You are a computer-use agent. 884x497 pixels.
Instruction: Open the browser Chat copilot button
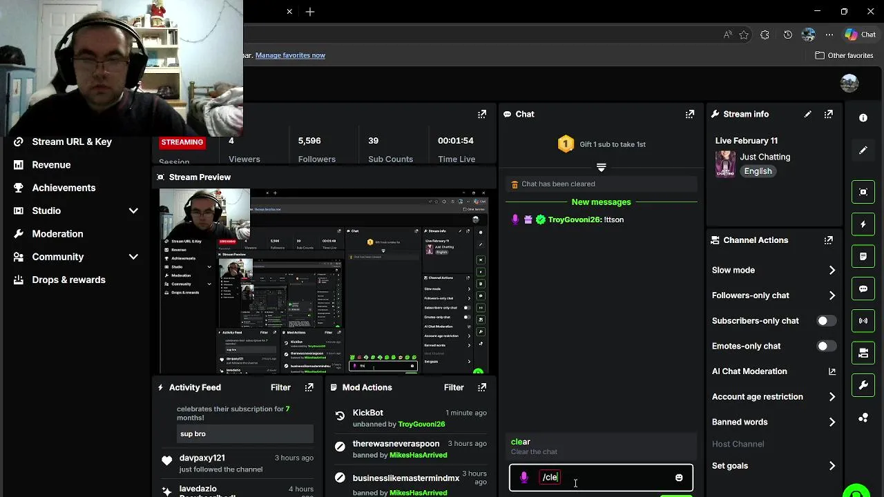[x=861, y=35]
